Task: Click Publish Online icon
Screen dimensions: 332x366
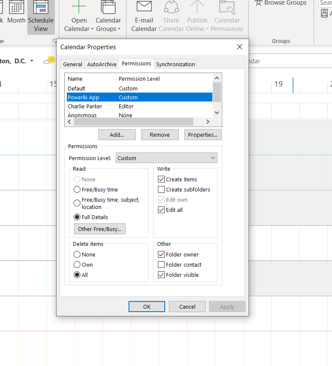Action: [197, 16]
